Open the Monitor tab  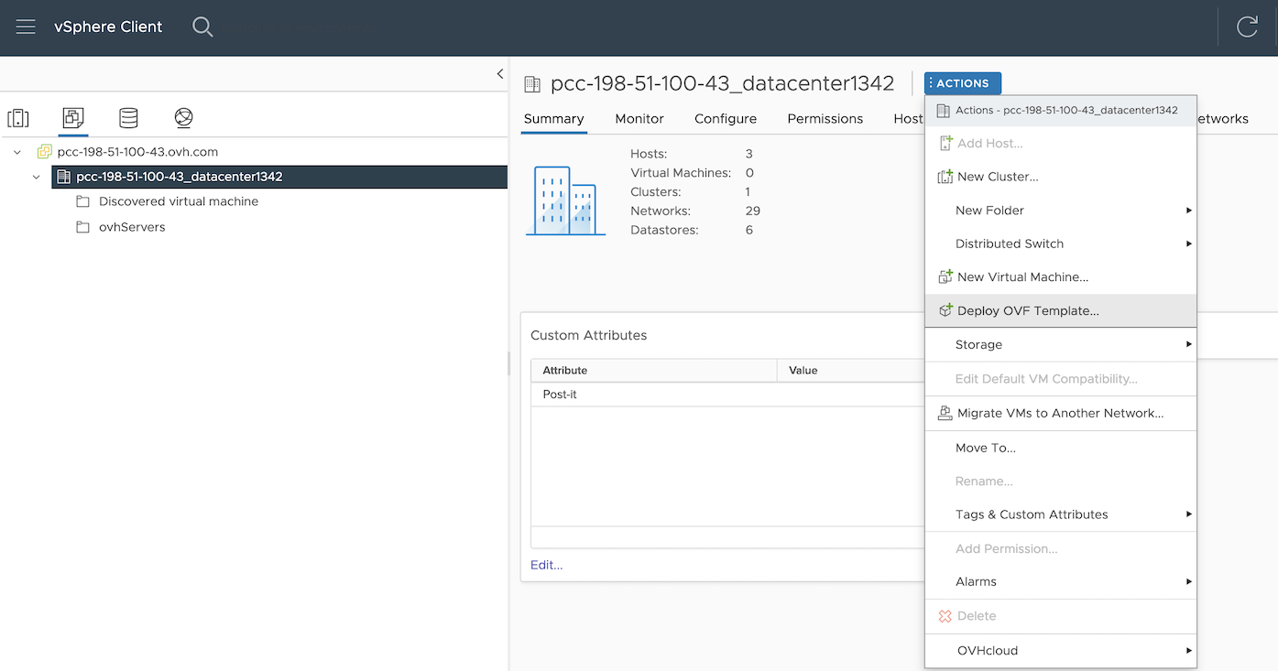point(639,119)
